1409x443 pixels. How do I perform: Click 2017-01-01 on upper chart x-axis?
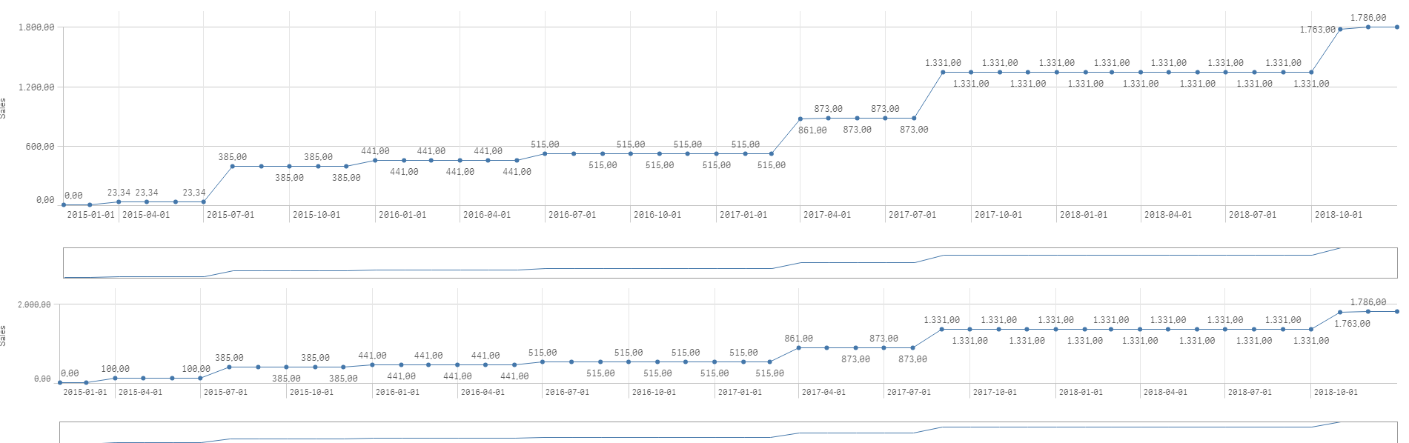(743, 215)
